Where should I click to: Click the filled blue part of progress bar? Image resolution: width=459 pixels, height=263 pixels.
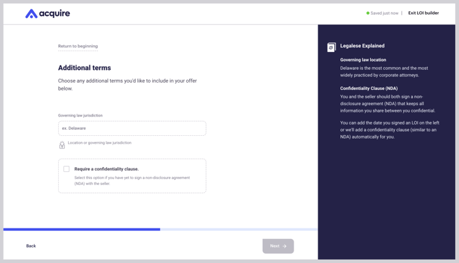81,230
